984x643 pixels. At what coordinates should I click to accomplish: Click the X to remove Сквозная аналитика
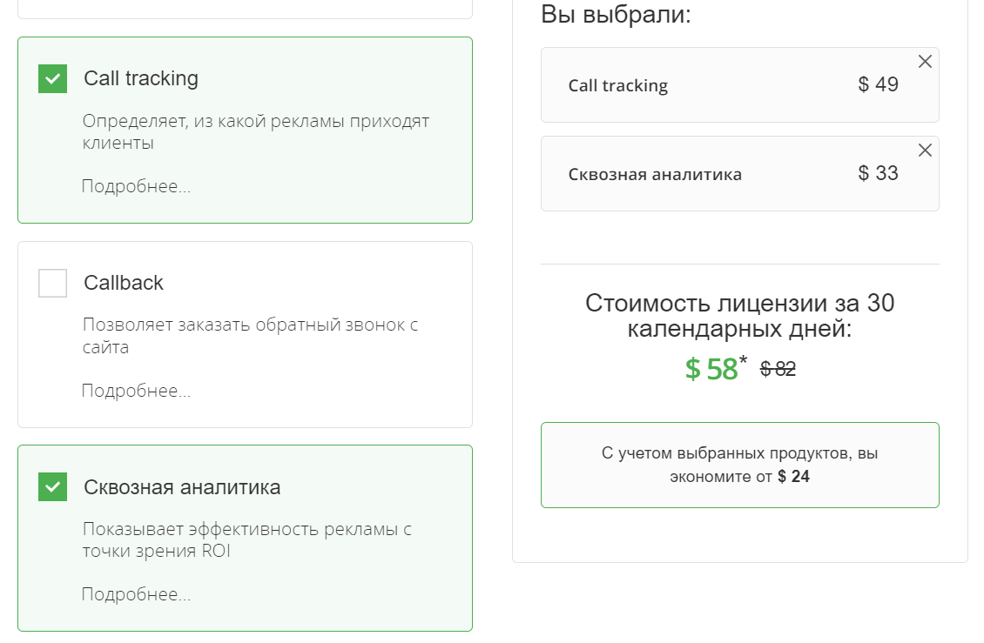[x=924, y=149]
